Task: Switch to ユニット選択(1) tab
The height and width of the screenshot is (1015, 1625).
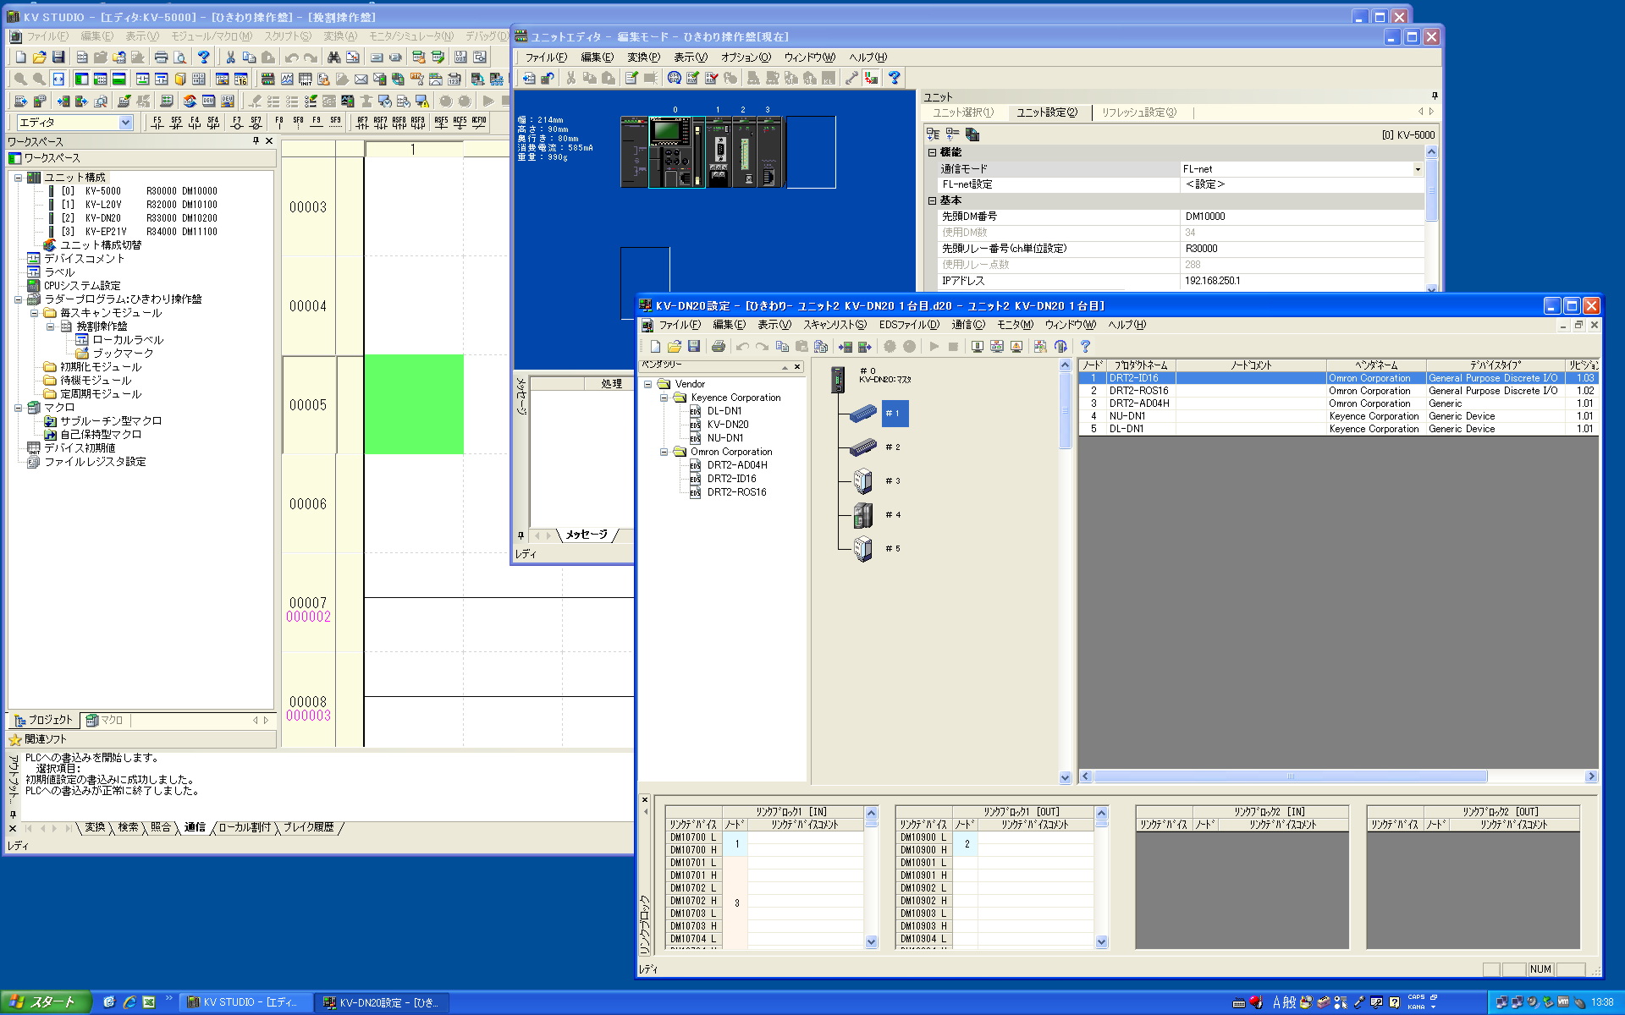Action: (x=963, y=112)
